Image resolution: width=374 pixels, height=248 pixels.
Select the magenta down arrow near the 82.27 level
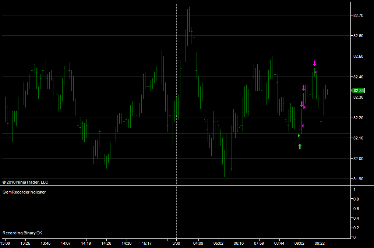[x=302, y=104]
